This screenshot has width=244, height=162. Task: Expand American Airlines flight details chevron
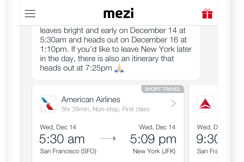(174, 104)
